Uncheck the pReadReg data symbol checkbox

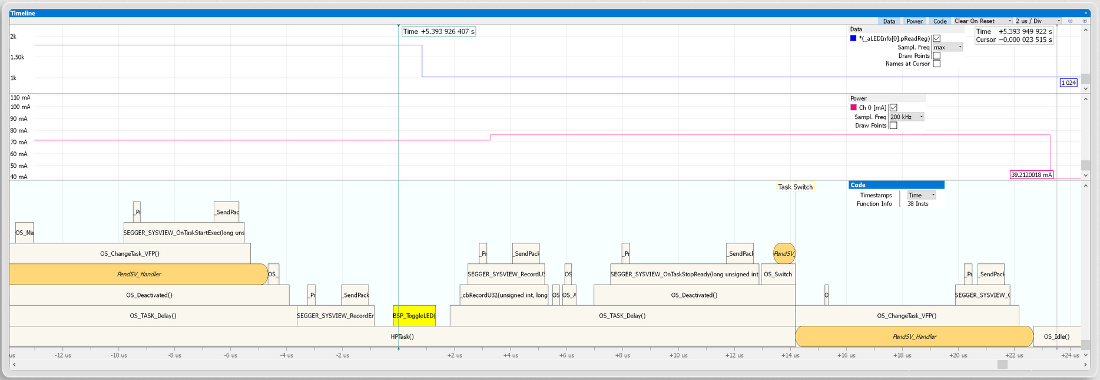pyautogui.click(x=936, y=38)
